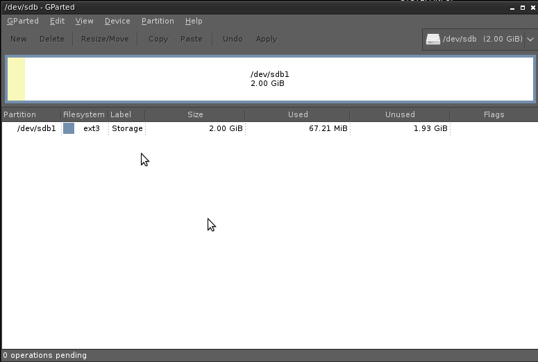
Task: Click the 67.21 MiB used cell
Action: (298, 128)
